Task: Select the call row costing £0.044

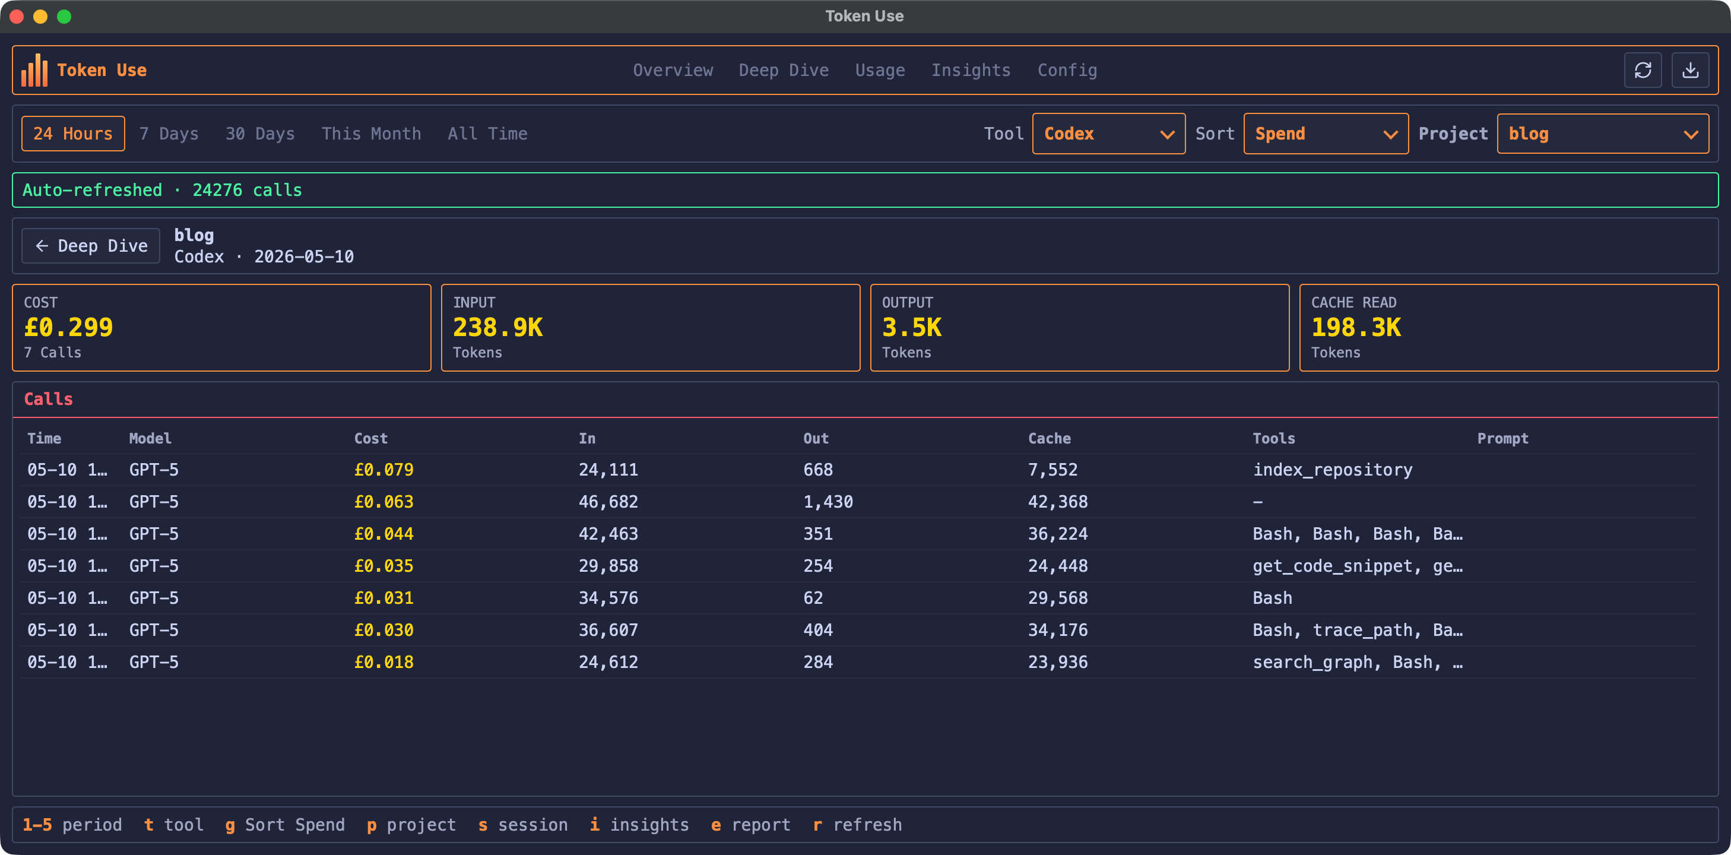Action: click(857, 534)
